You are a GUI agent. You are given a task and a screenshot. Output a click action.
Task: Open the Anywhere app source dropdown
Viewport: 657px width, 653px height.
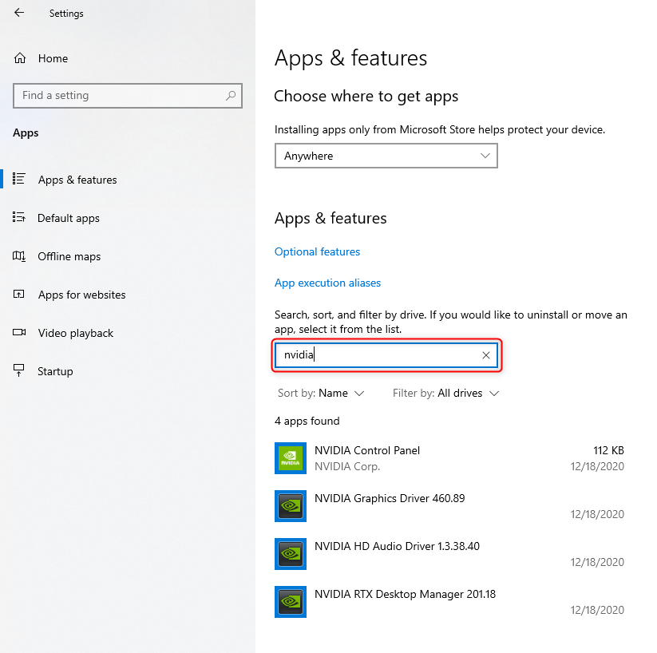tap(386, 156)
